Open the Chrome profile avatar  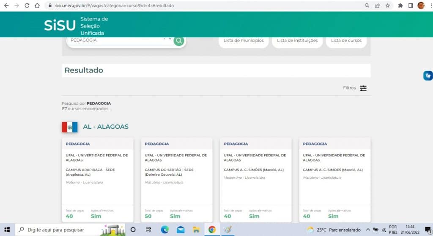click(421, 6)
